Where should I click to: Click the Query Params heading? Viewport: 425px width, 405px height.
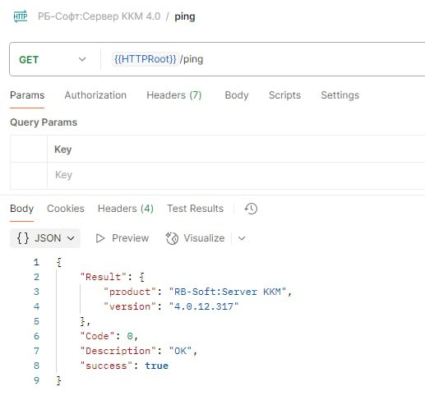[x=44, y=122]
